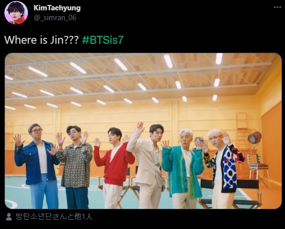The width and height of the screenshot is (285, 229).
Task: Open tagged users 방탄소년단さんと他1人
Action: pos(54,217)
